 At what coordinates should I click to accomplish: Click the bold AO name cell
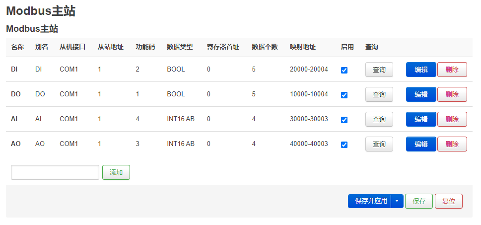tap(16, 144)
